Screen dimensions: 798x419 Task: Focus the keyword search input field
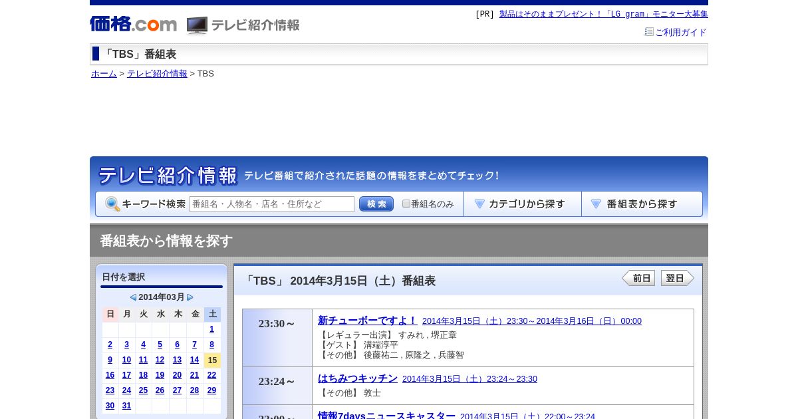click(272, 204)
